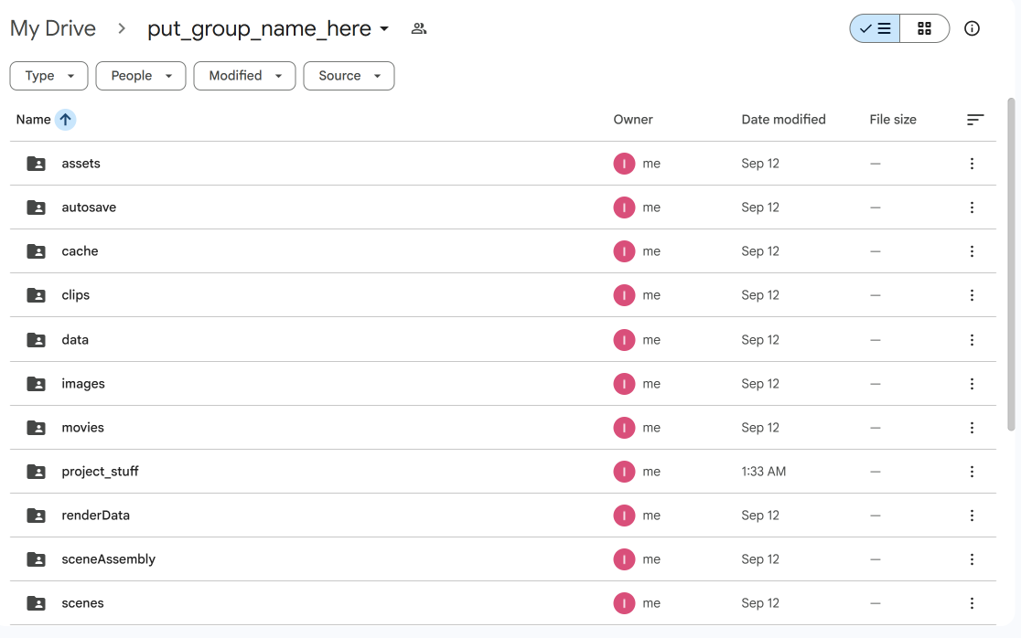Click the 1:33 AM modified time
The width and height of the screenshot is (1021, 638).
coord(764,472)
